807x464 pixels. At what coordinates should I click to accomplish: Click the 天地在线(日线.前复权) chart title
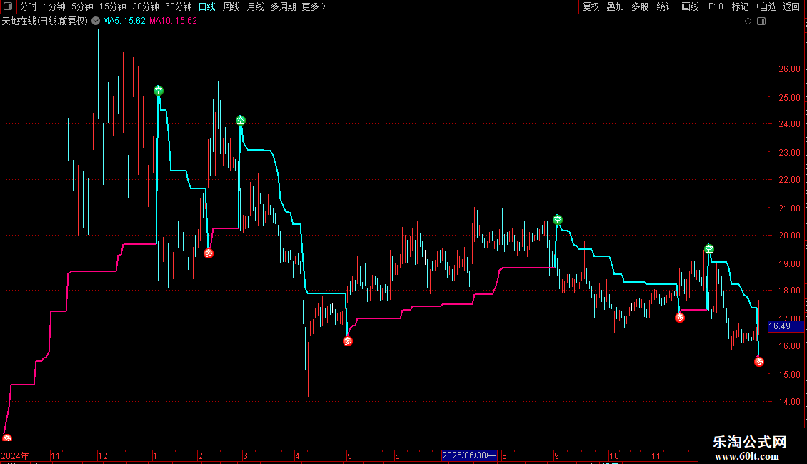pyautogui.click(x=45, y=21)
